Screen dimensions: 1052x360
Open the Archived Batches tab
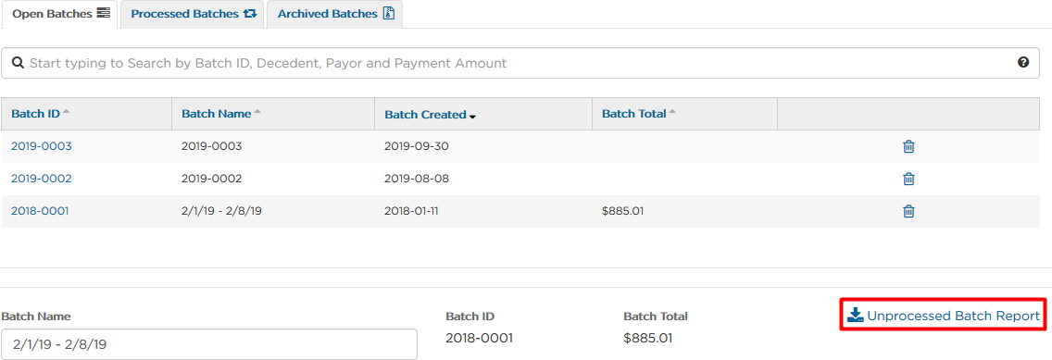tap(335, 14)
